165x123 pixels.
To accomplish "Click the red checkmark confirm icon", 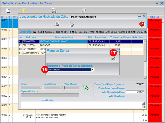I will tap(142, 24).
